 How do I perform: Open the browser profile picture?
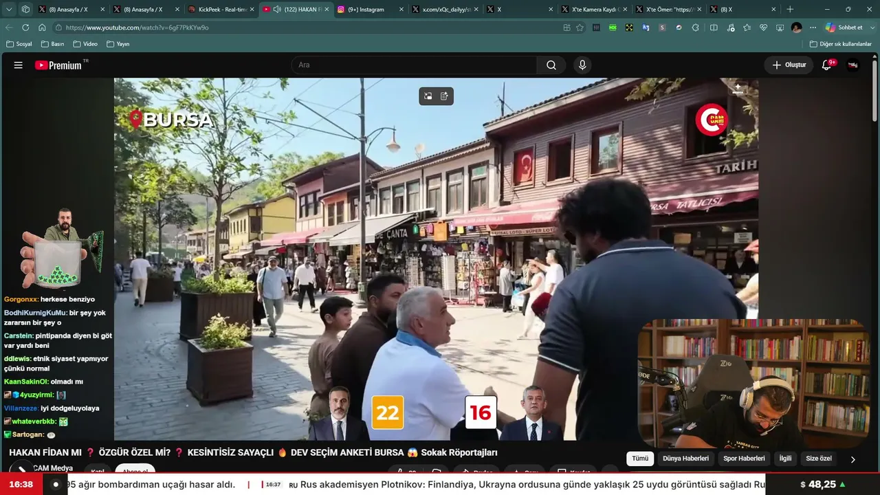tap(796, 27)
